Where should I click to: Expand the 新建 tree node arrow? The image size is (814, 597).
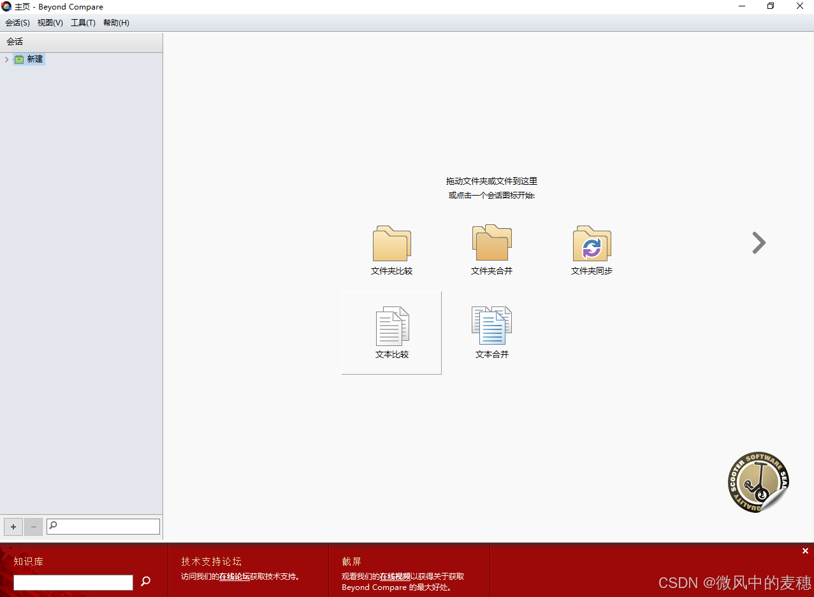coord(6,59)
